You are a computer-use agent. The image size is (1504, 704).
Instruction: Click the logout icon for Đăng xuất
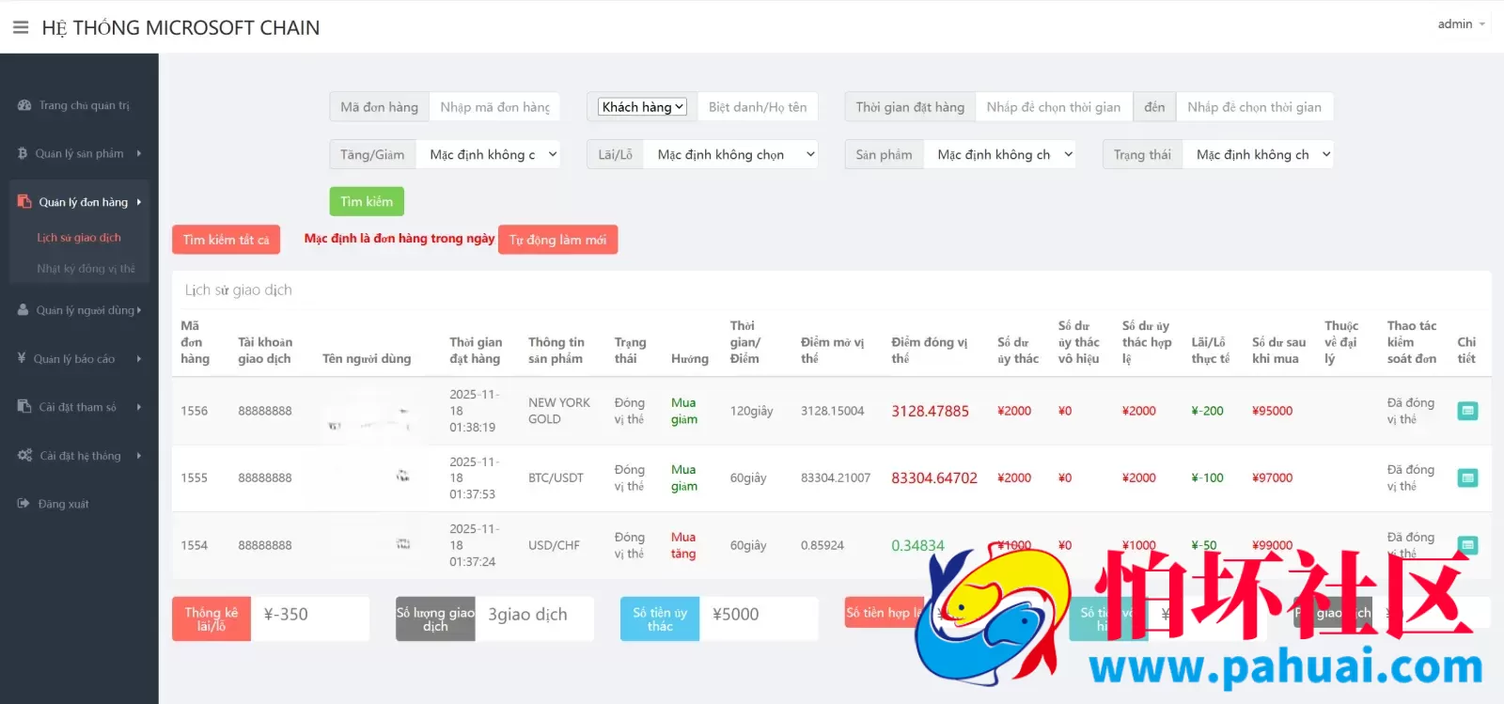[x=23, y=504]
